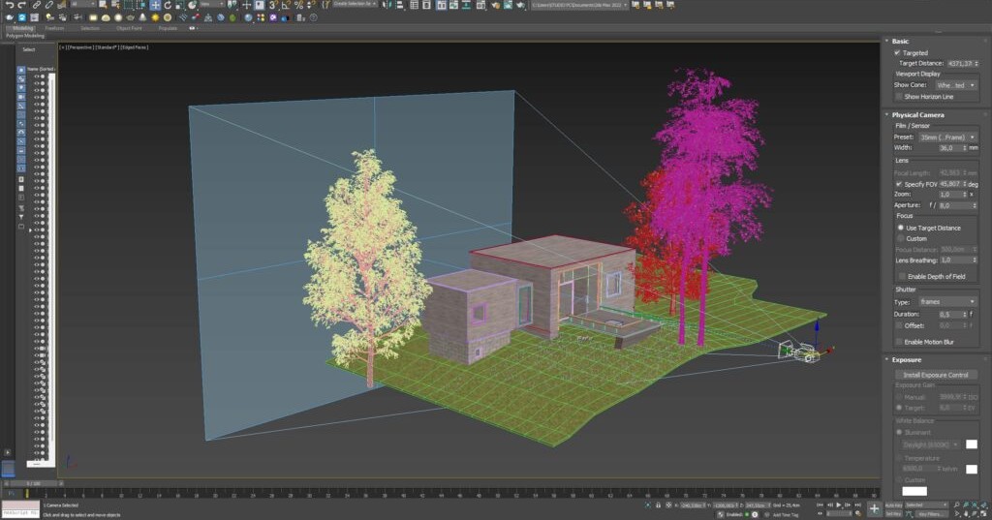Image resolution: width=992 pixels, height=520 pixels.
Task: Toggle the Percent Snap icon
Action: [x=298, y=5]
